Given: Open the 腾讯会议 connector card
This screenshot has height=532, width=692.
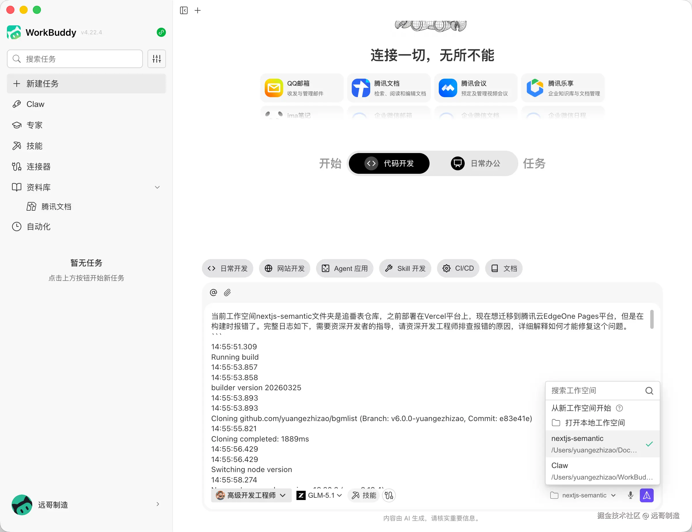Looking at the screenshot, I should 476,88.
